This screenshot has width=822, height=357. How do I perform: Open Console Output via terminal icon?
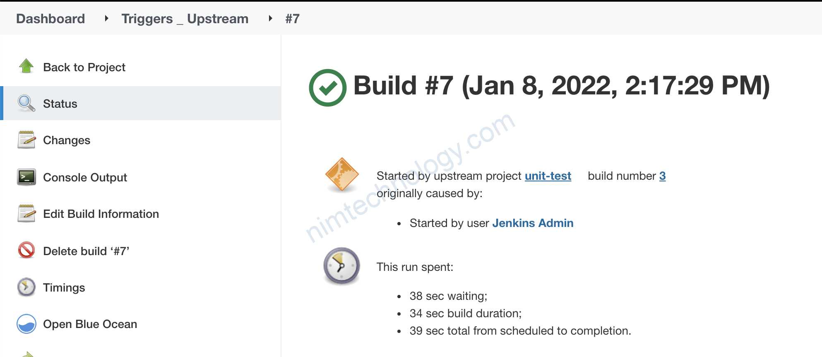pyautogui.click(x=26, y=177)
